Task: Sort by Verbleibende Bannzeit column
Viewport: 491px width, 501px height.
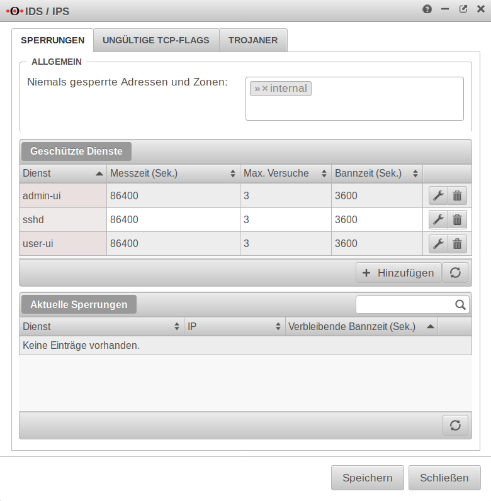Action: [361, 327]
